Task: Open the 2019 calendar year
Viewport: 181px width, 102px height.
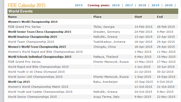Action: [x=155, y=5]
